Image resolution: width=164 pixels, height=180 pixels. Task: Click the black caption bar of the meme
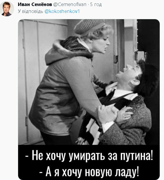[x=89, y=162]
